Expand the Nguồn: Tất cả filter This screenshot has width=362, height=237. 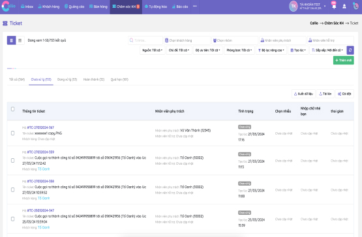click(x=153, y=50)
